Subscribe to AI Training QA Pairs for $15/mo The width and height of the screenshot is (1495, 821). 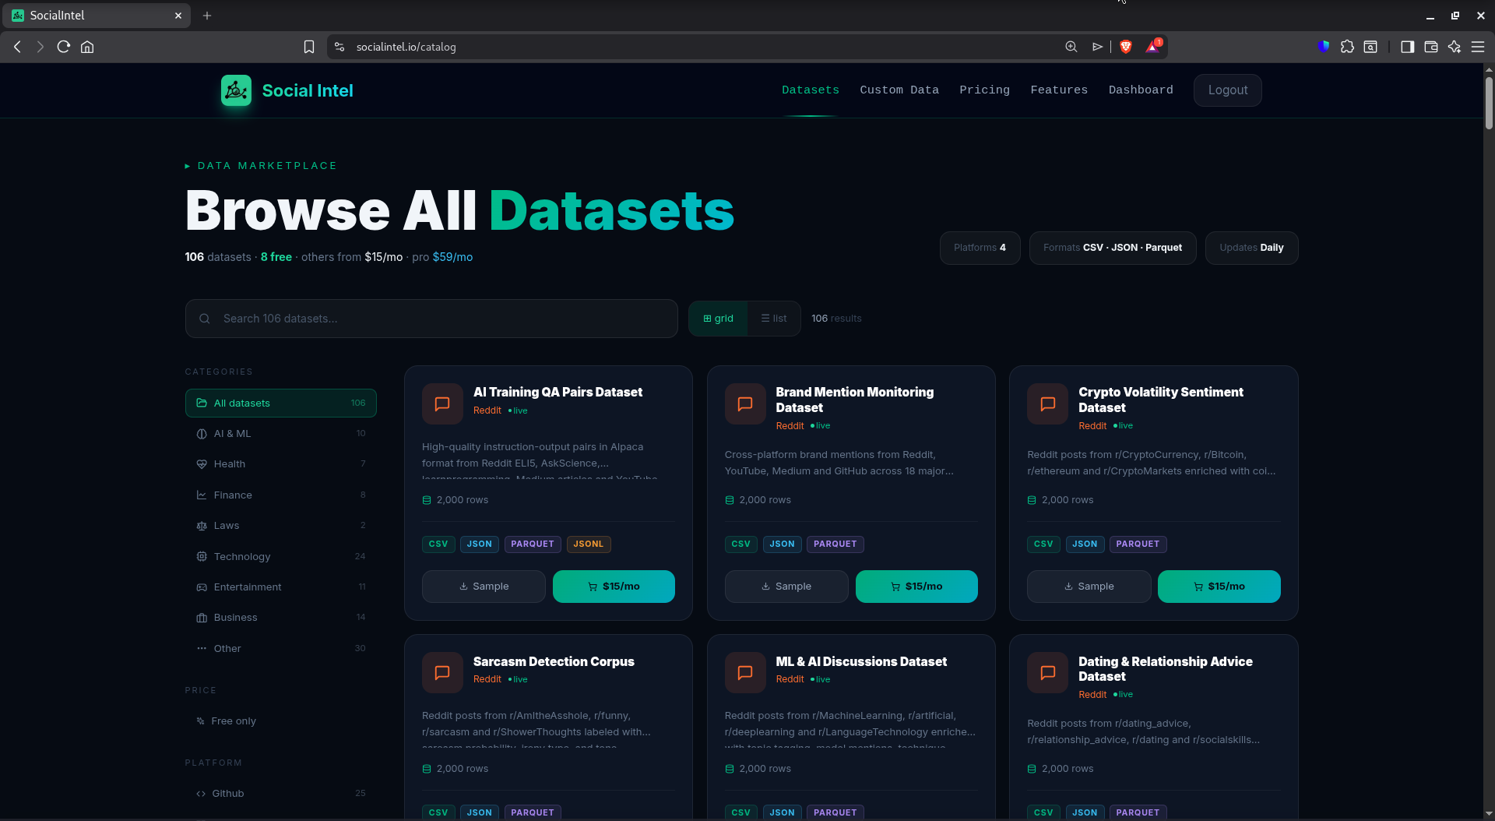coord(614,586)
